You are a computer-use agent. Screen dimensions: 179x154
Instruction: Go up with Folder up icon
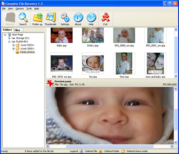coord(38,18)
